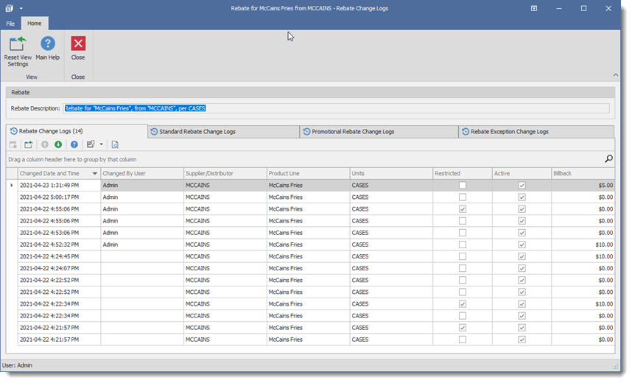Click the Reset View Settings ribbon icon
The height and width of the screenshot is (383, 632).
17,44
